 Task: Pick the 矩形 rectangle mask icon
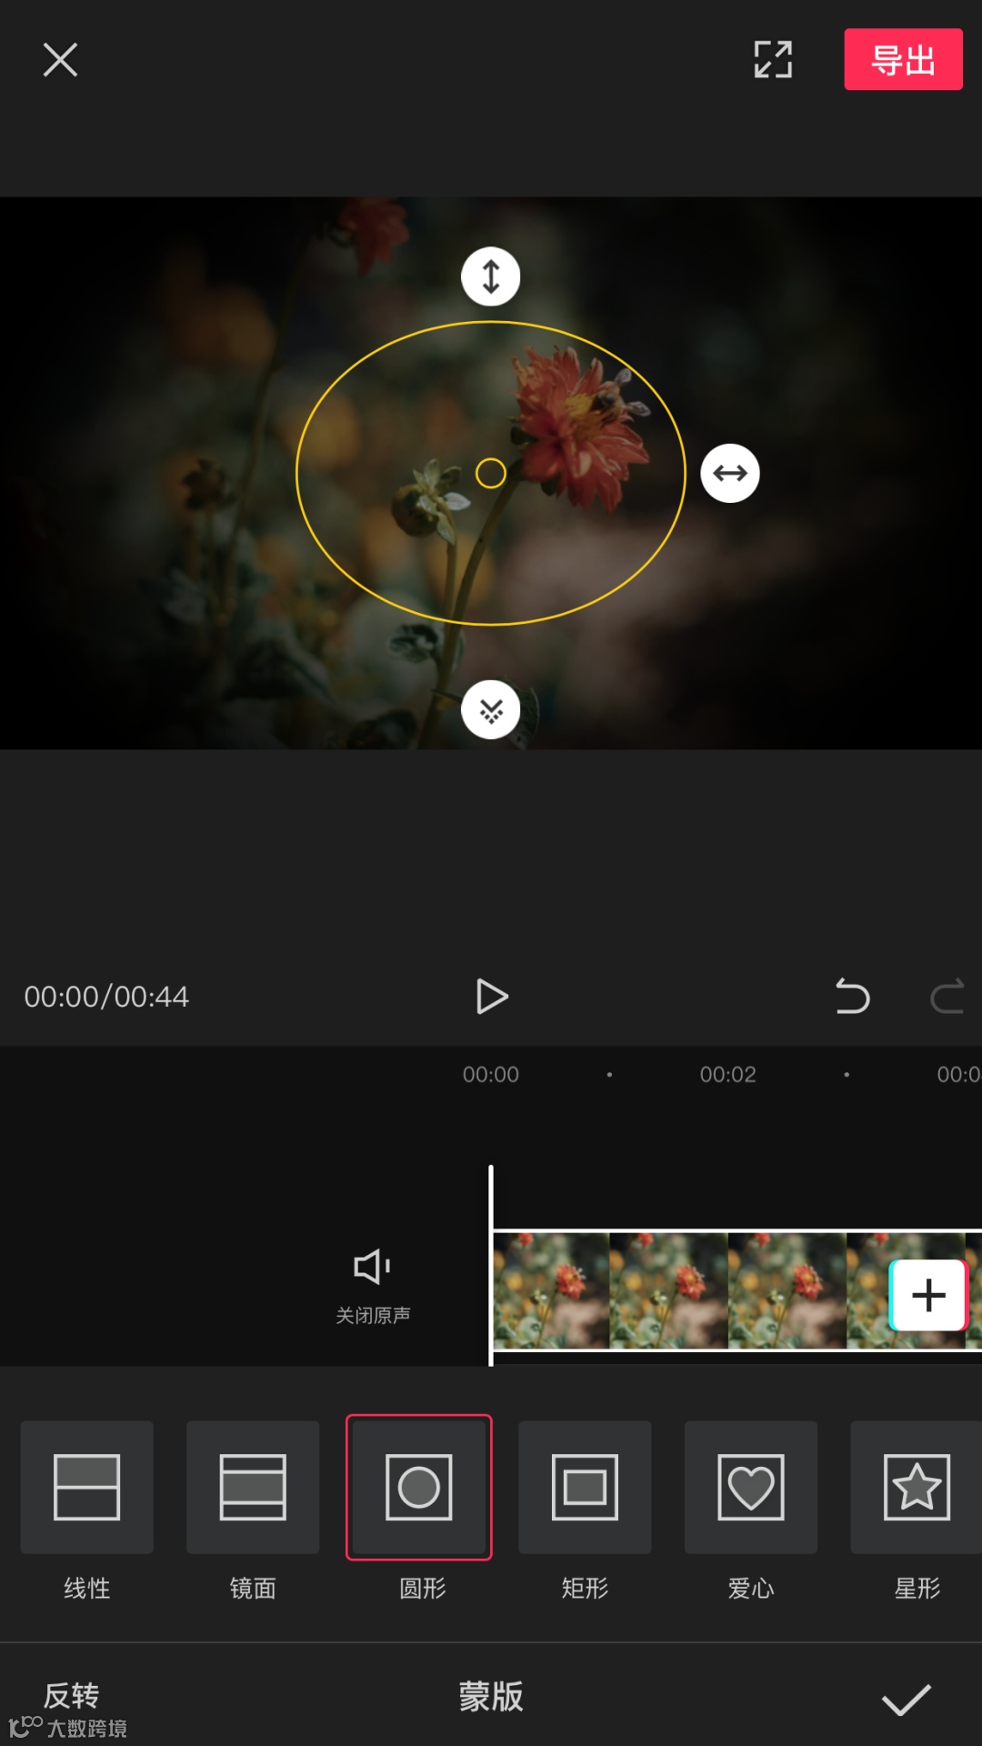[585, 1487]
